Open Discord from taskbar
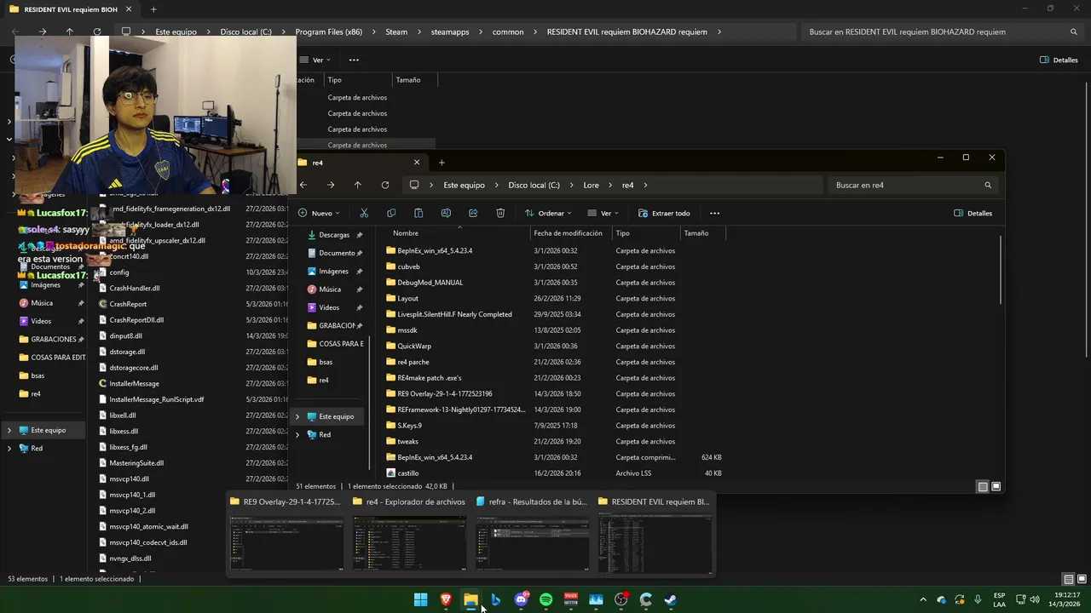 521,599
